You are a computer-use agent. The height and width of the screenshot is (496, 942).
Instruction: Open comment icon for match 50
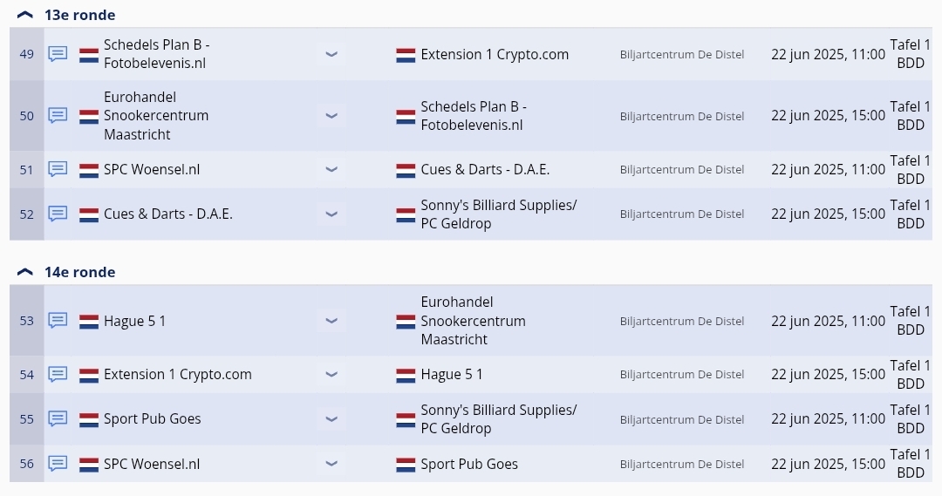58,115
